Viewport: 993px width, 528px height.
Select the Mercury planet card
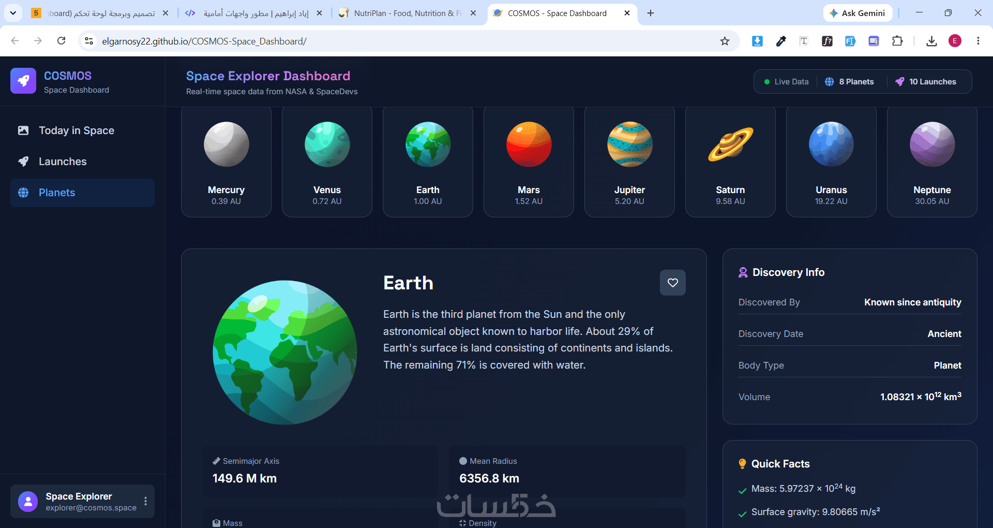coord(226,162)
